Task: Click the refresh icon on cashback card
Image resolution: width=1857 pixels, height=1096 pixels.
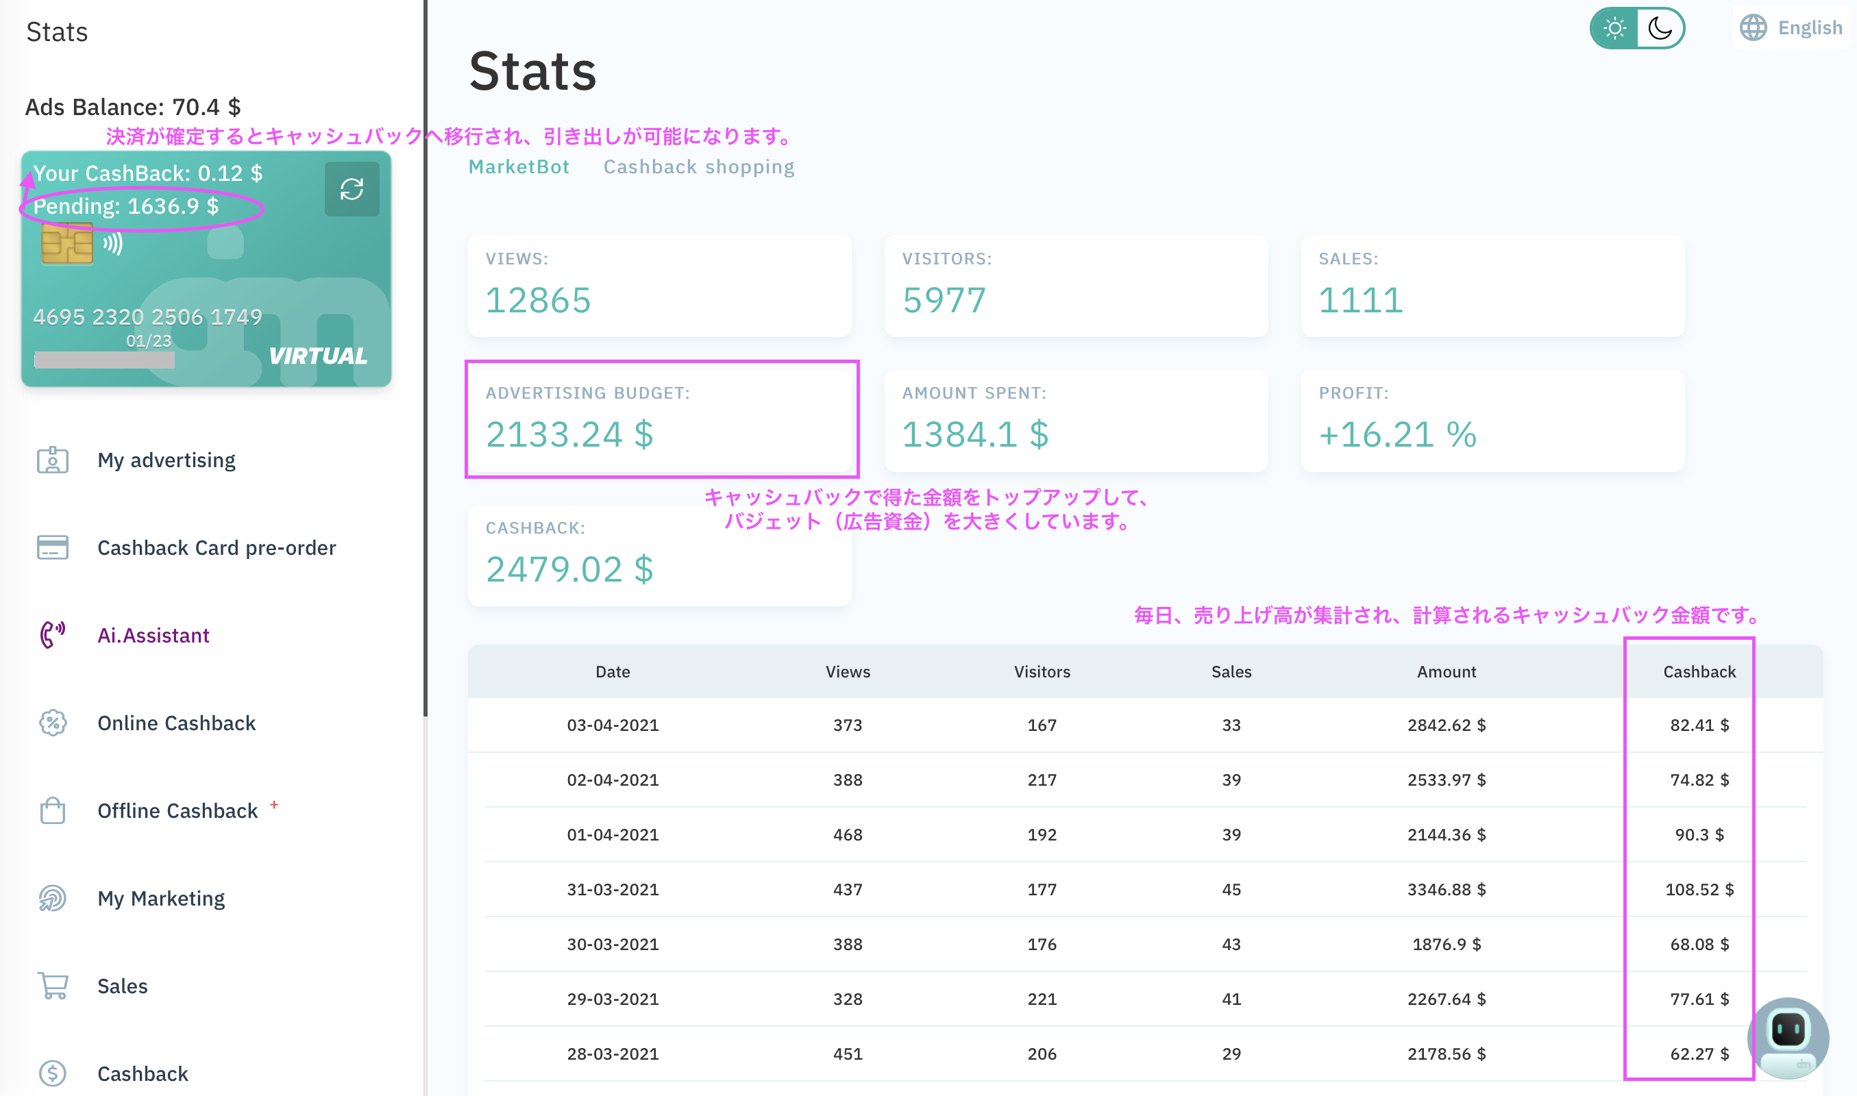Action: pos(352,189)
